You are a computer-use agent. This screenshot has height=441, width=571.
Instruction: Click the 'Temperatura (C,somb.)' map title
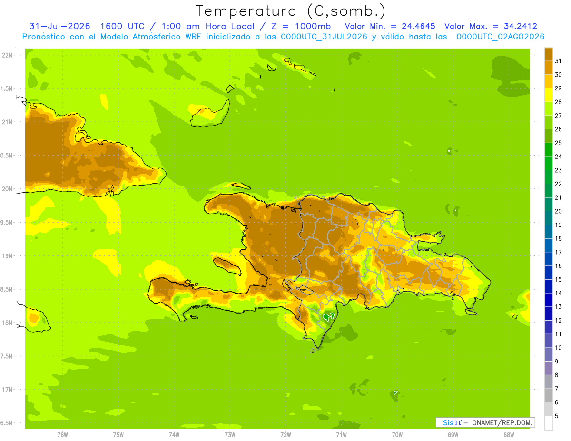coord(290,11)
